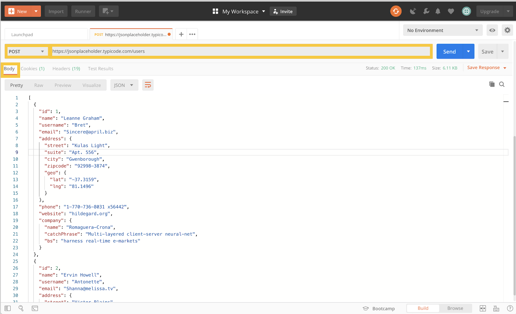Viewport: 516px width, 314px height.
Task: Send the request
Action: 449,52
